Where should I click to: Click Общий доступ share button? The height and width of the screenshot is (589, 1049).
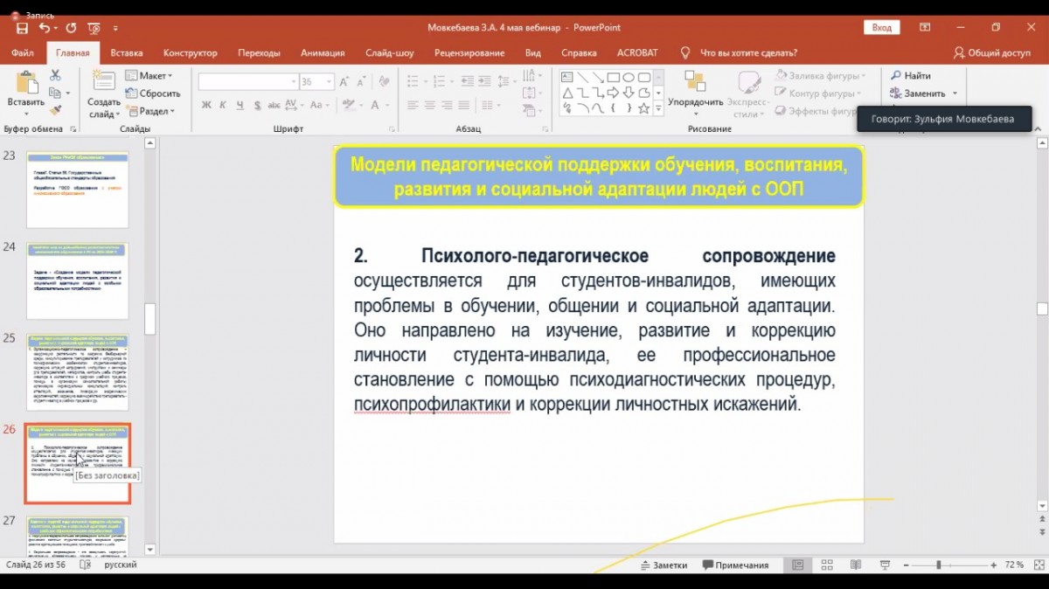[992, 52]
